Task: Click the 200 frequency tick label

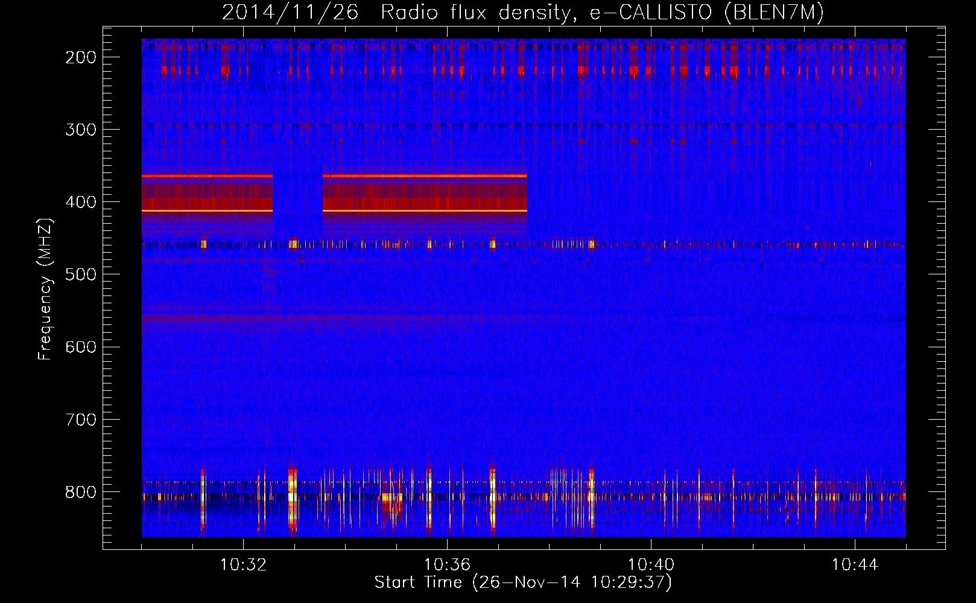Action: click(x=81, y=57)
